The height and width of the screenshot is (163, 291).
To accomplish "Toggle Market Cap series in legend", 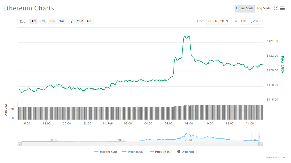I will click(106, 152).
